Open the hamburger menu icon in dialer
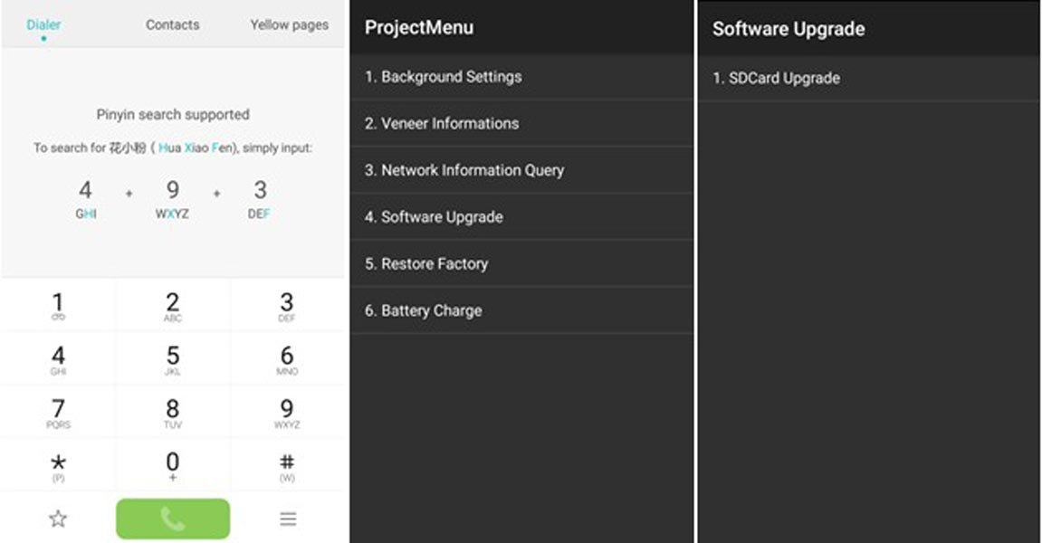 pos(287,519)
